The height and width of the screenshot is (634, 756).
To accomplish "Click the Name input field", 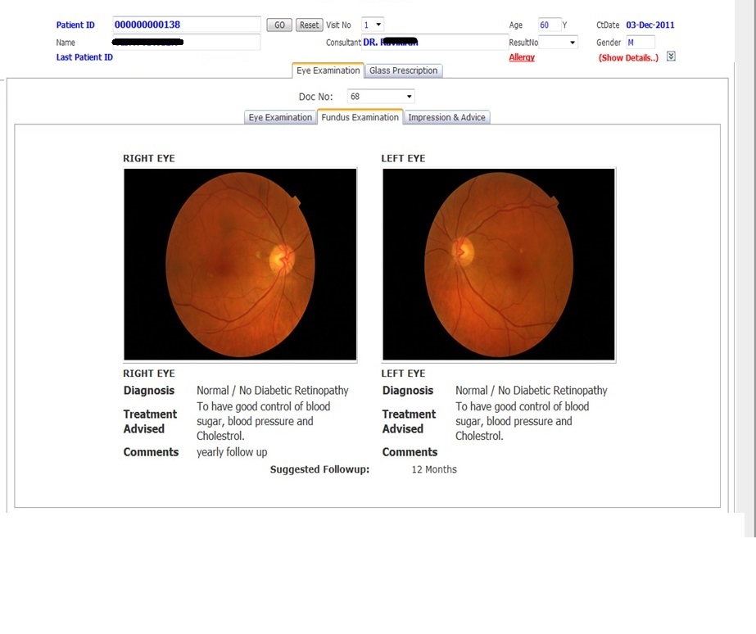I will click(187, 43).
